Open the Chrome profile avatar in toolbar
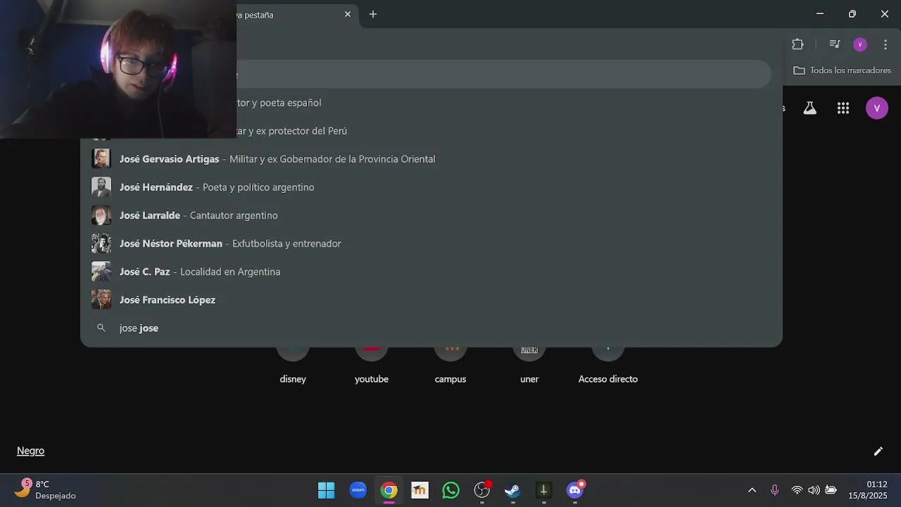The image size is (901, 507). [859, 44]
